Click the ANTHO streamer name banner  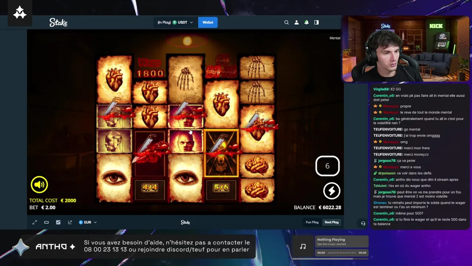[x=55, y=247]
